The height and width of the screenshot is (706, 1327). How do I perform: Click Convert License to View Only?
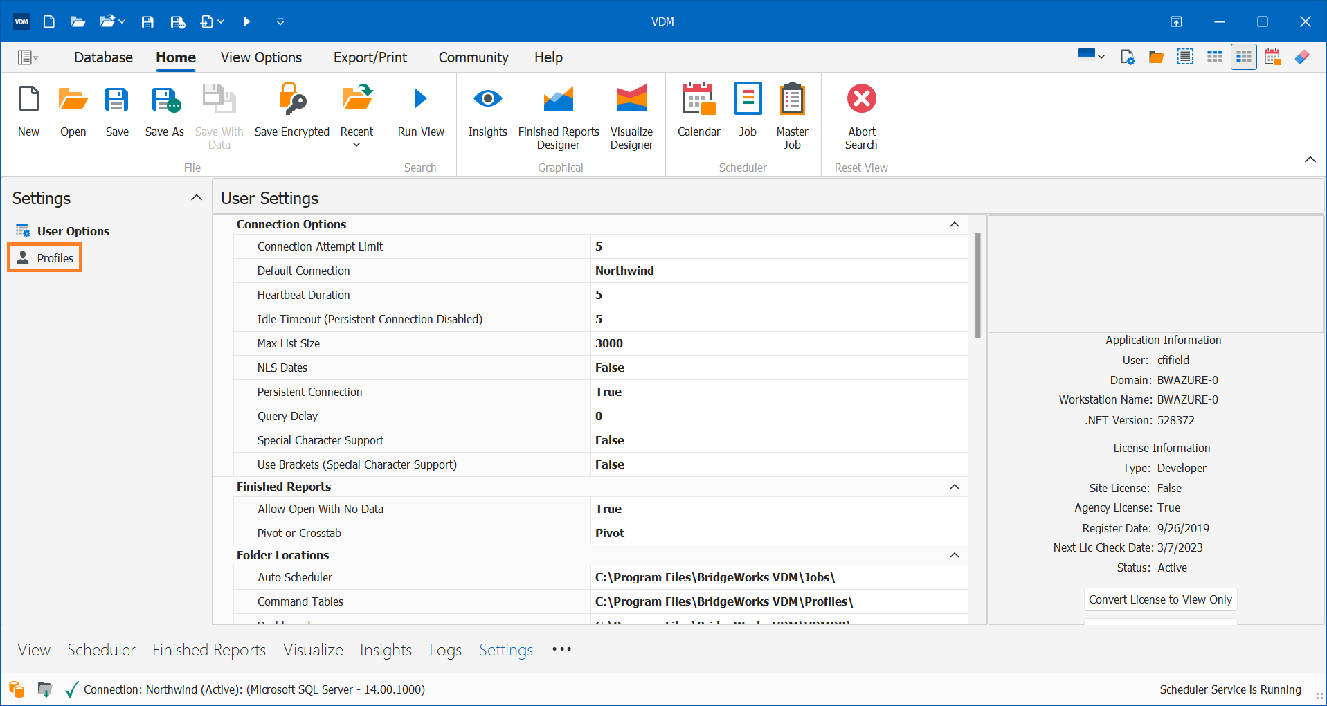(1160, 599)
